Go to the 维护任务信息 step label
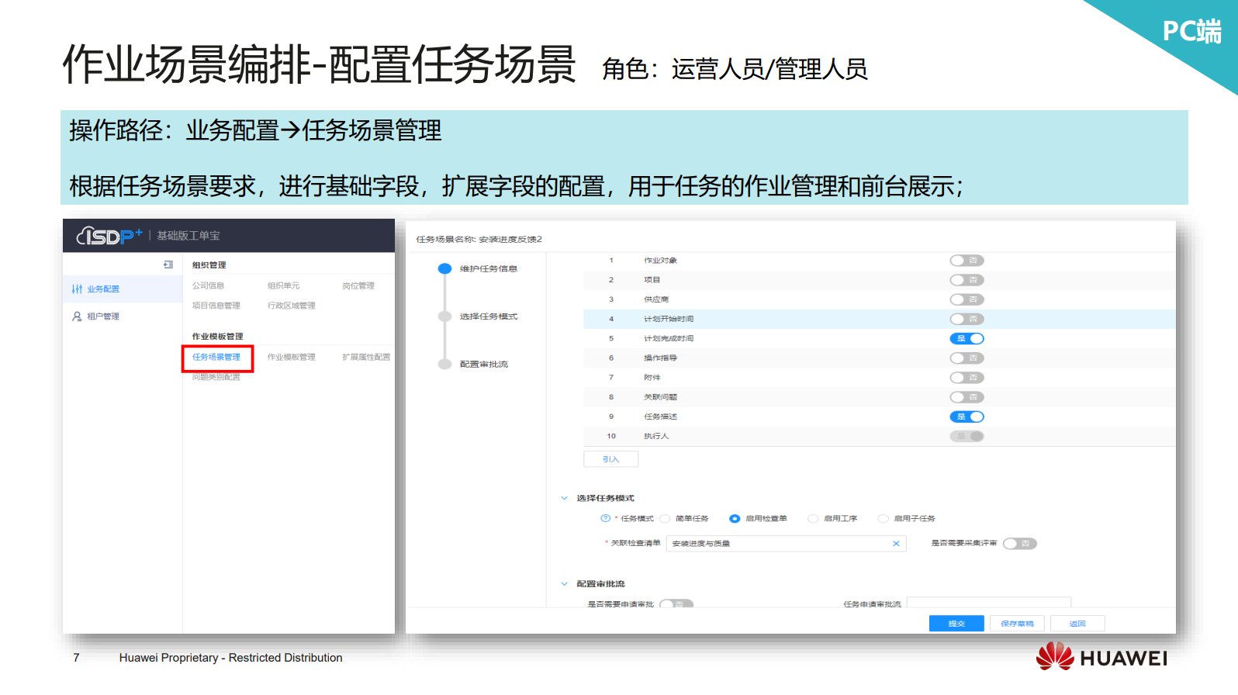1238x695 pixels. 489,269
